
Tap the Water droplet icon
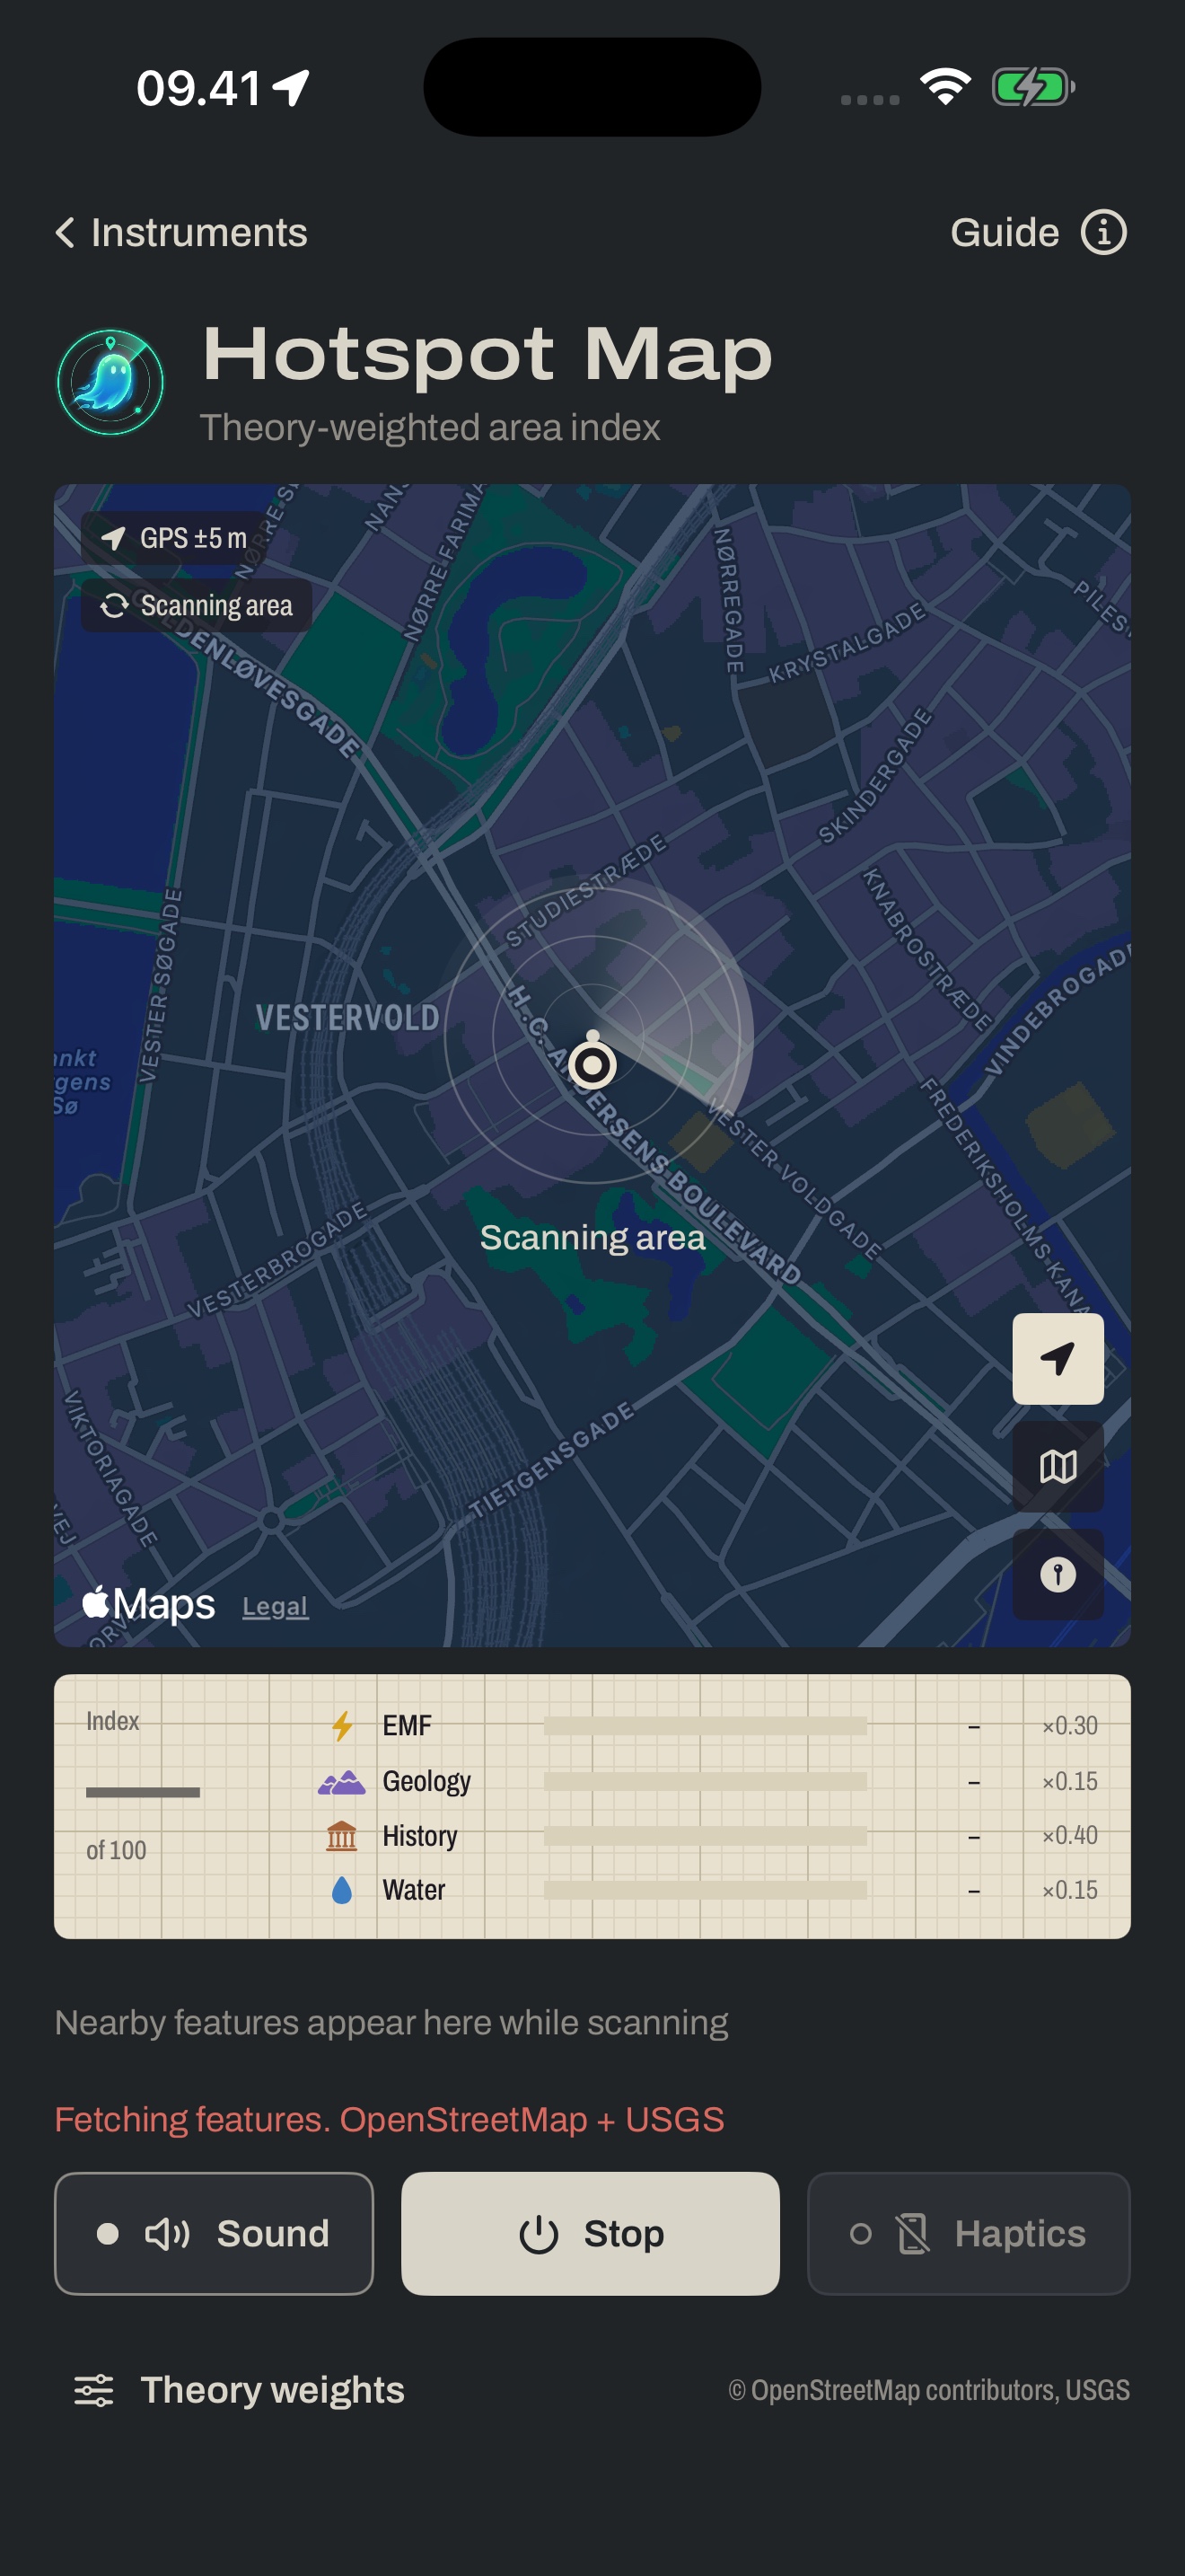point(342,1889)
